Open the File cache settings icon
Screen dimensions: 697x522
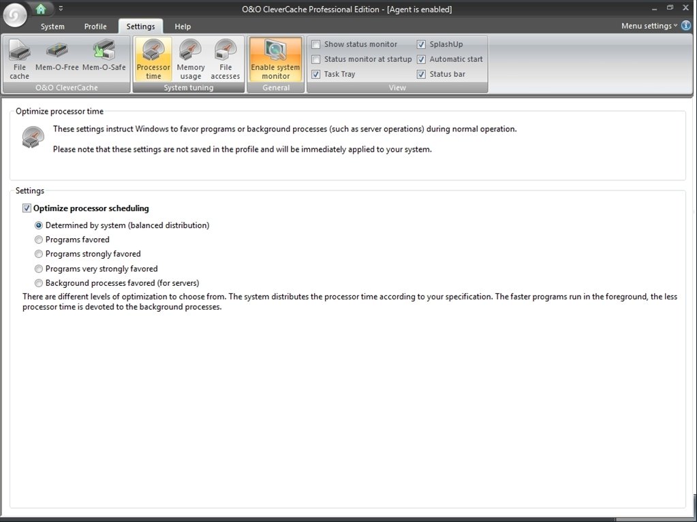tap(20, 59)
